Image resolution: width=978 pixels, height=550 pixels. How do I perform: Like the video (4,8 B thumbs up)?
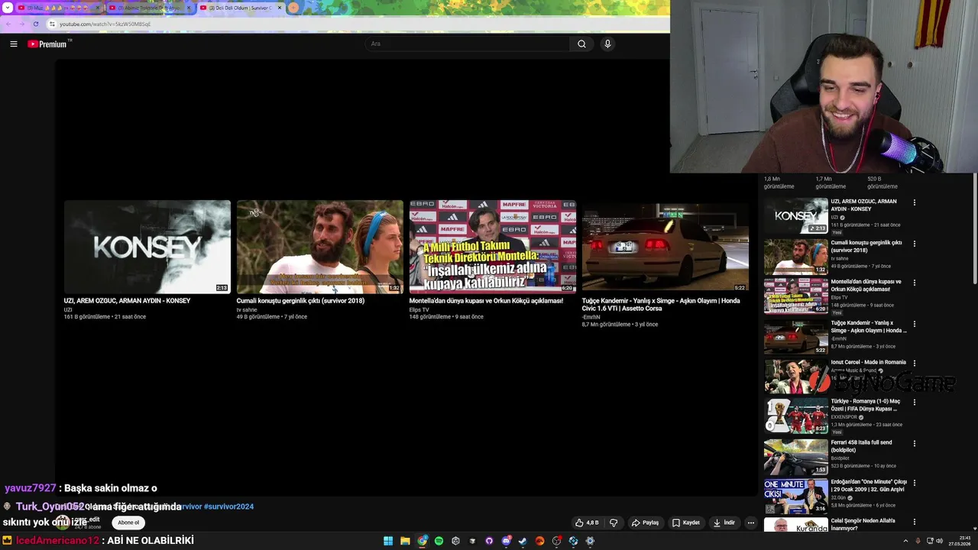(588, 522)
